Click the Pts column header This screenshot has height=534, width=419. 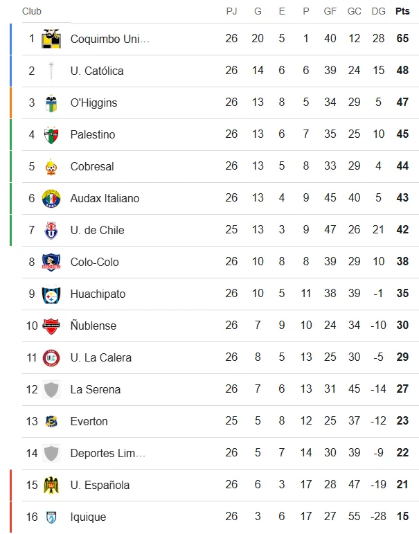point(402,11)
